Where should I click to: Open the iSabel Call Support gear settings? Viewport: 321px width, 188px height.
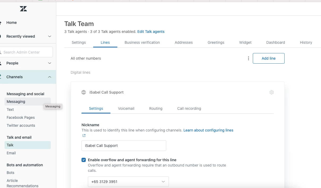(x=271, y=92)
